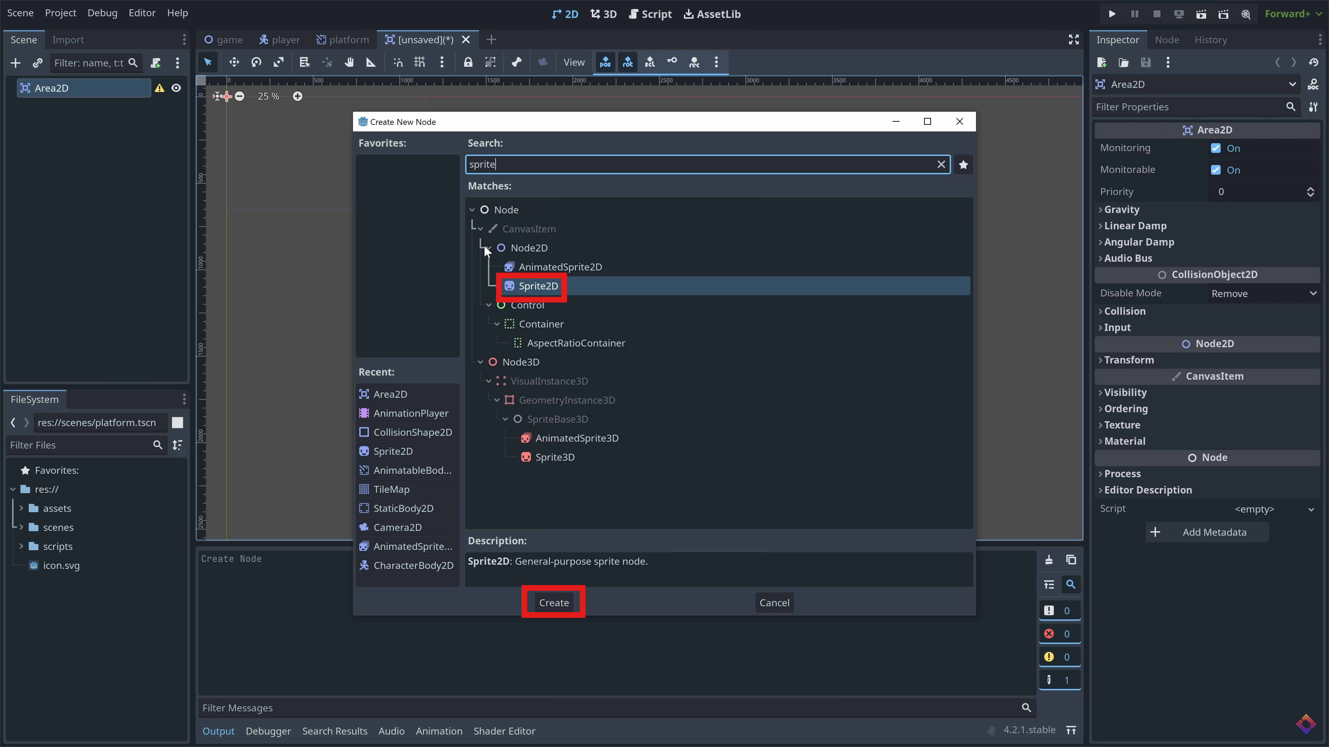The height and width of the screenshot is (747, 1329).
Task: Expand the Gravity property section
Action: click(x=1121, y=209)
